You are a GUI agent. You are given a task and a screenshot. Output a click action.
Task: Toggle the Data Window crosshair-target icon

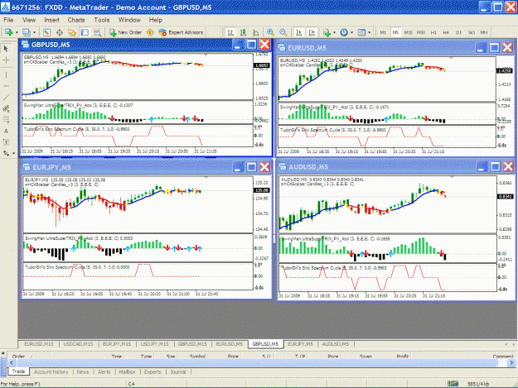click(60, 32)
